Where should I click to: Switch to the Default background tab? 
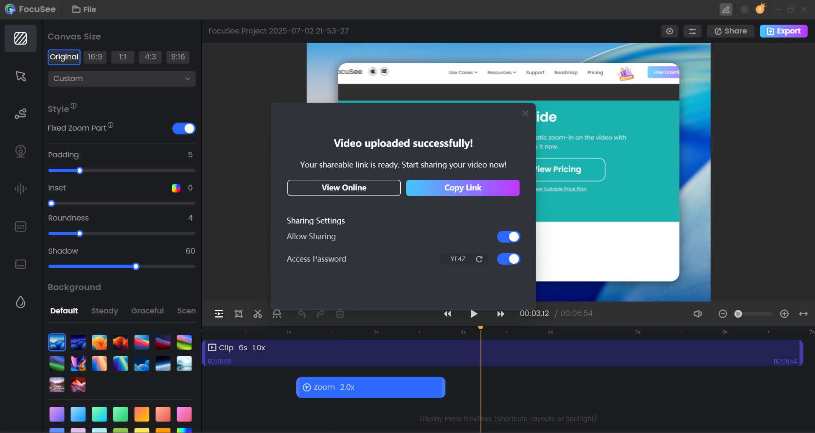tap(64, 311)
